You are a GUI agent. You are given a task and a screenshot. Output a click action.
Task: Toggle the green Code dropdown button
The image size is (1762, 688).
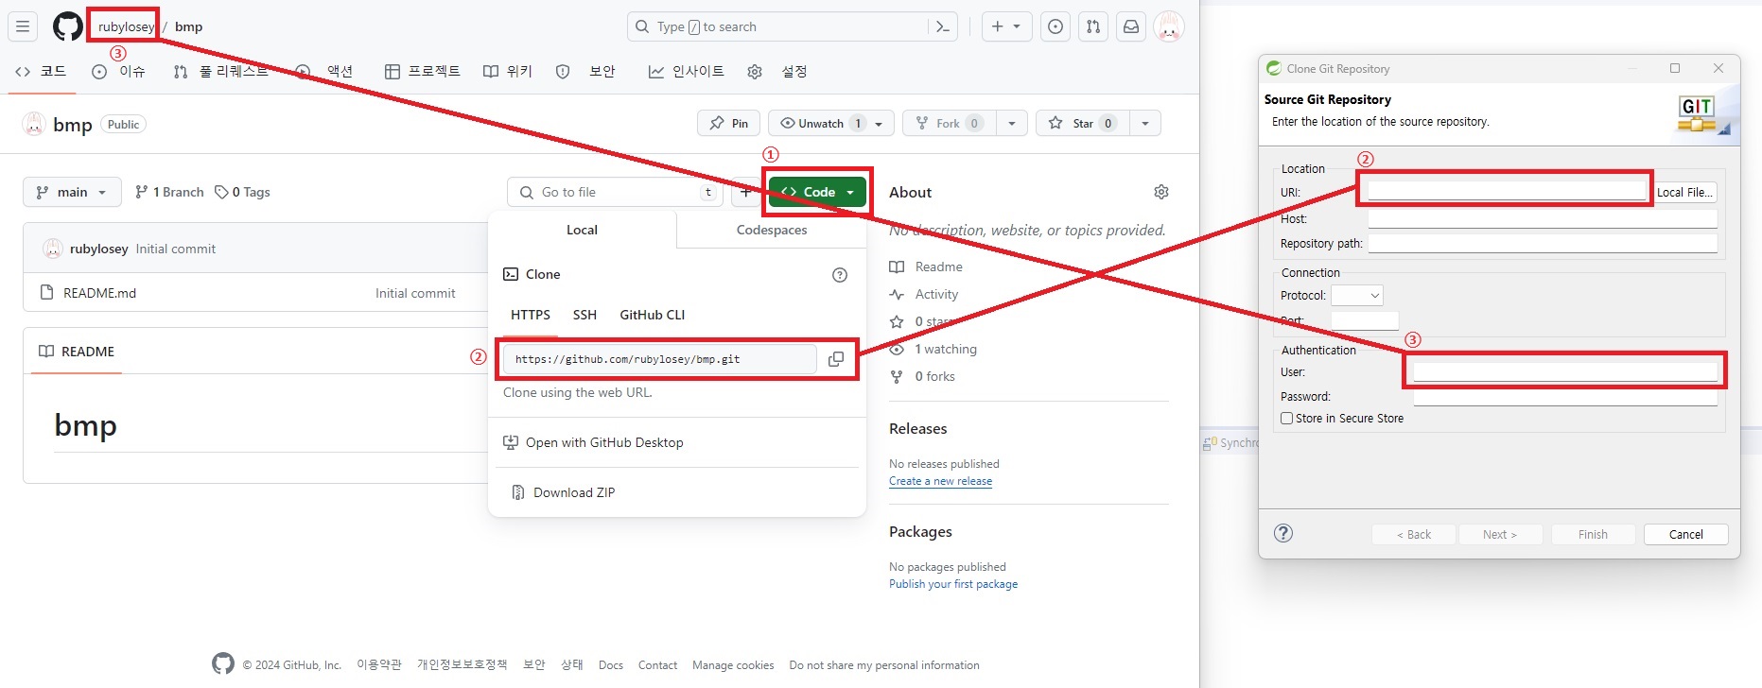tap(817, 192)
